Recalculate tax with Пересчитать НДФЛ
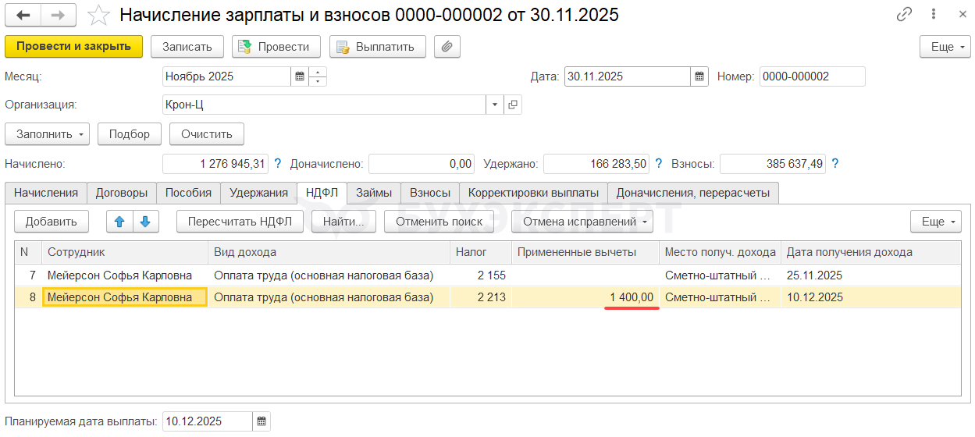 pyautogui.click(x=240, y=222)
